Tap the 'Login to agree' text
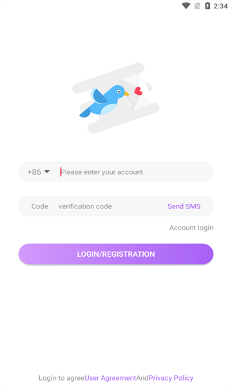Screen dimensions: 232x387 tap(61, 378)
